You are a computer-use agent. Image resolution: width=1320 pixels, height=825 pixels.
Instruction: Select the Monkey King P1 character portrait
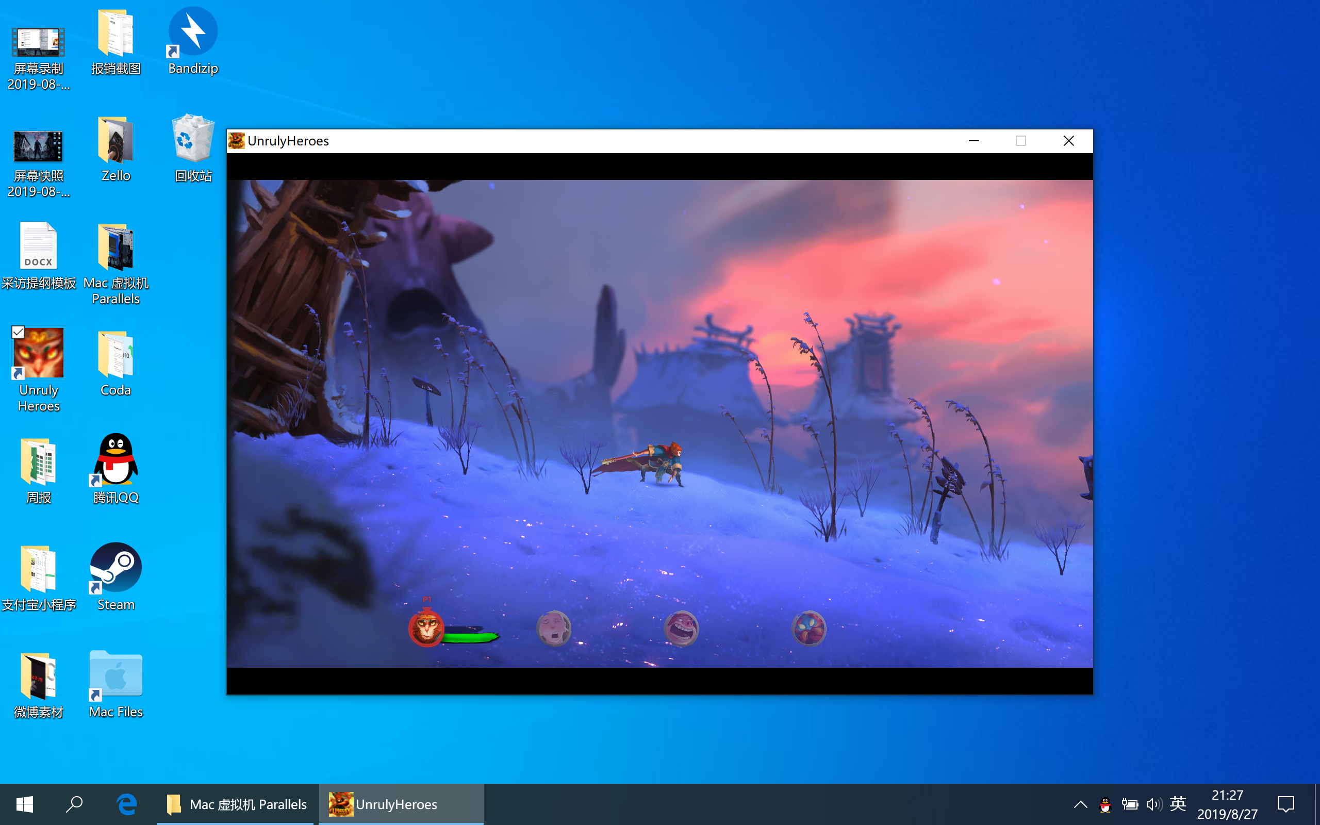pyautogui.click(x=426, y=628)
